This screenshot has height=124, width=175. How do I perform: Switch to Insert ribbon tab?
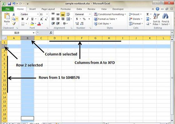coord(32,9)
